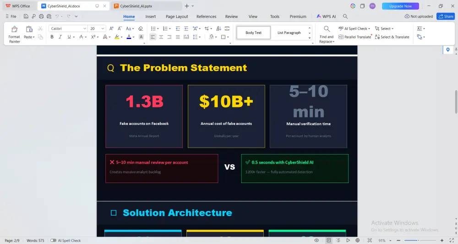
Task: Click the Save icon in quick access toolbar
Action: click(x=26, y=17)
